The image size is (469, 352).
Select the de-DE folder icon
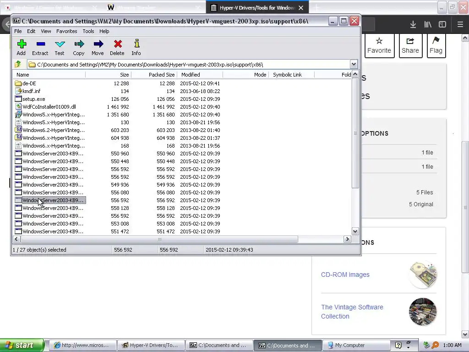(18, 83)
